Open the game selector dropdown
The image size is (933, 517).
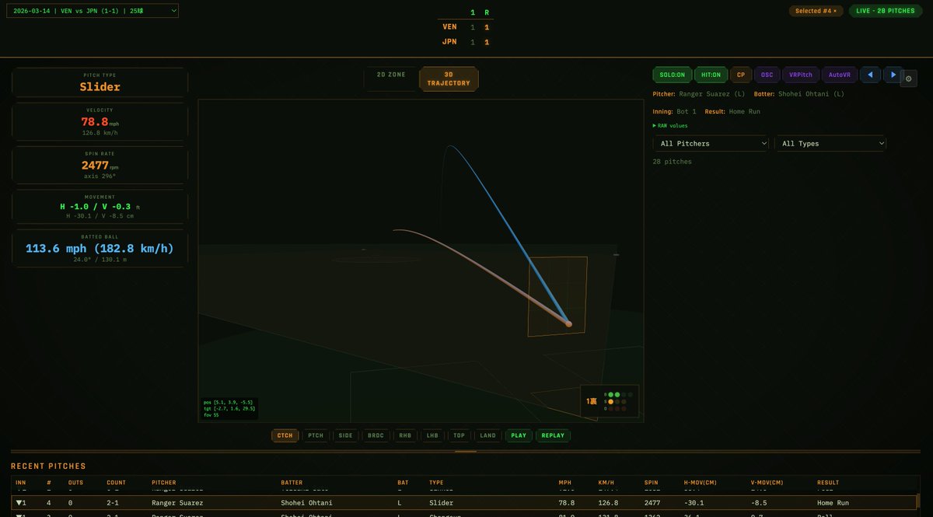click(93, 11)
